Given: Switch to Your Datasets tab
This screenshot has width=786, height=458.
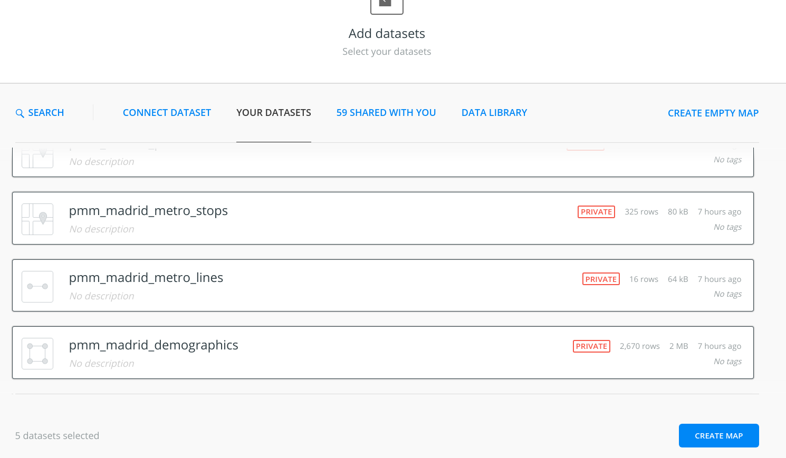Looking at the screenshot, I should pos(274,113).
